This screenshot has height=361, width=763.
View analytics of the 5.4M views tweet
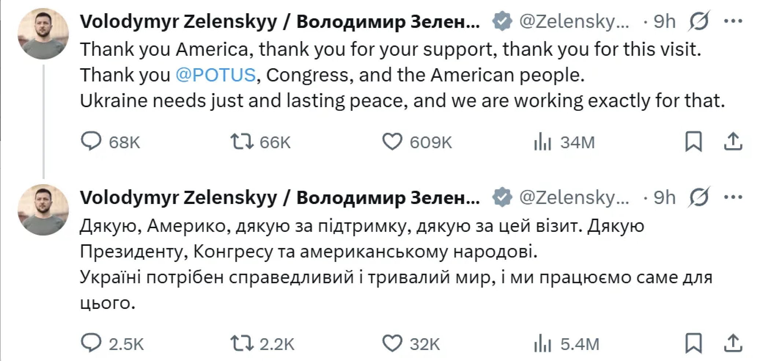tap(543, 343)
